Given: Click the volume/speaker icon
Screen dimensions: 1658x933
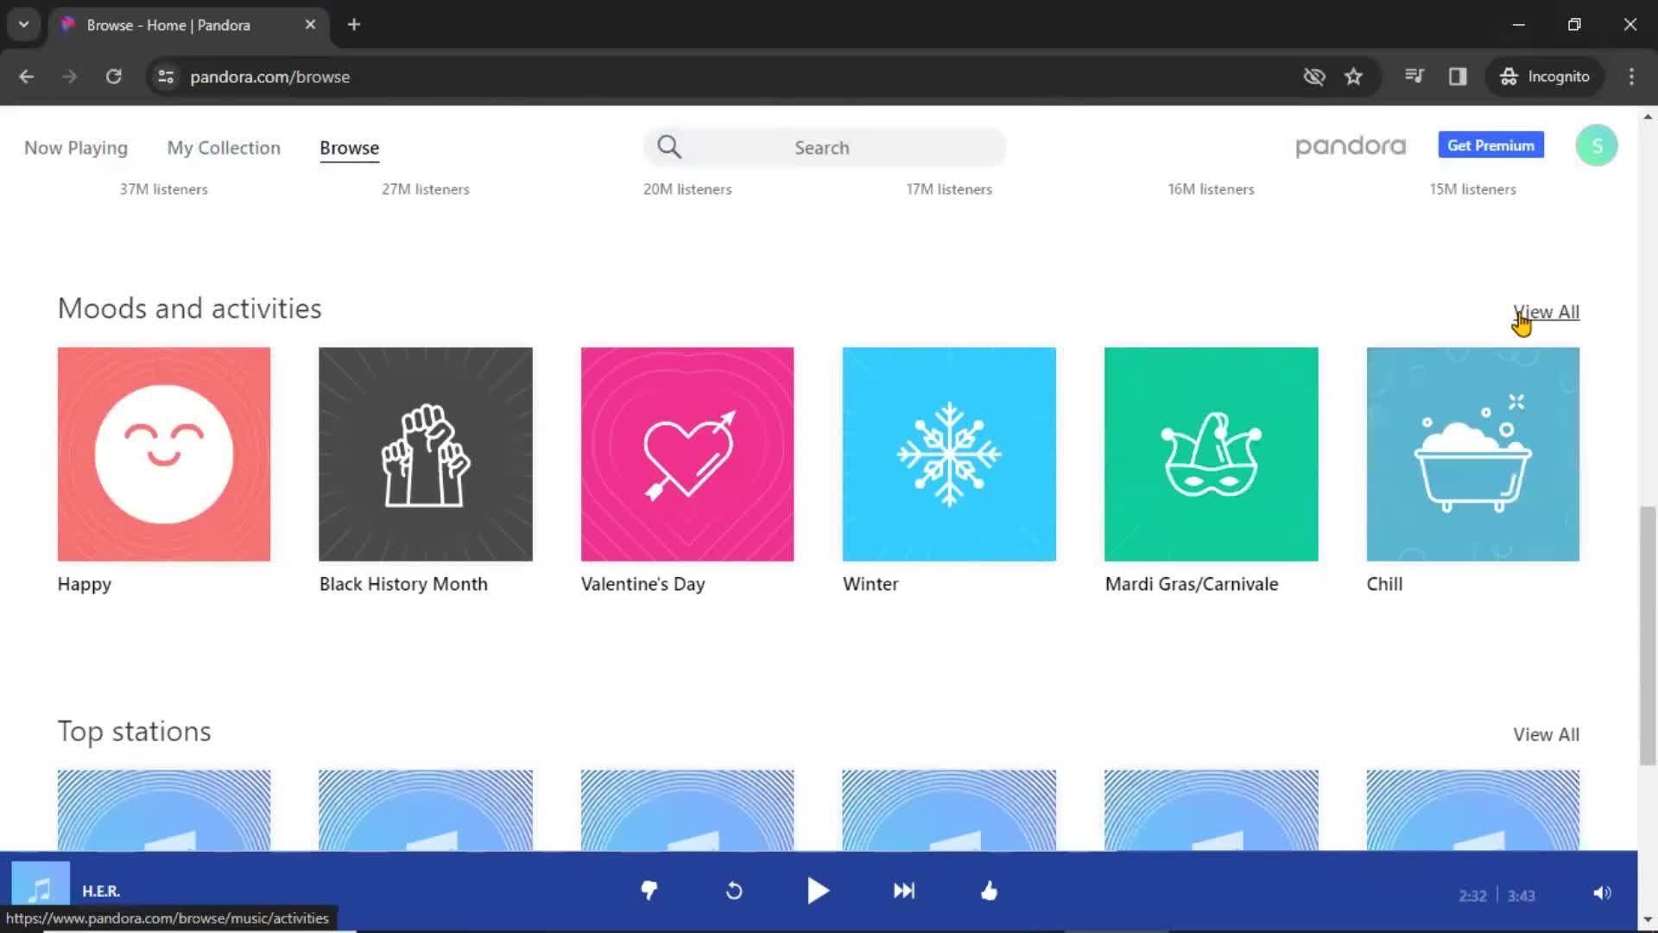Looking at the screenshot, I should (x=1602, y=892).
